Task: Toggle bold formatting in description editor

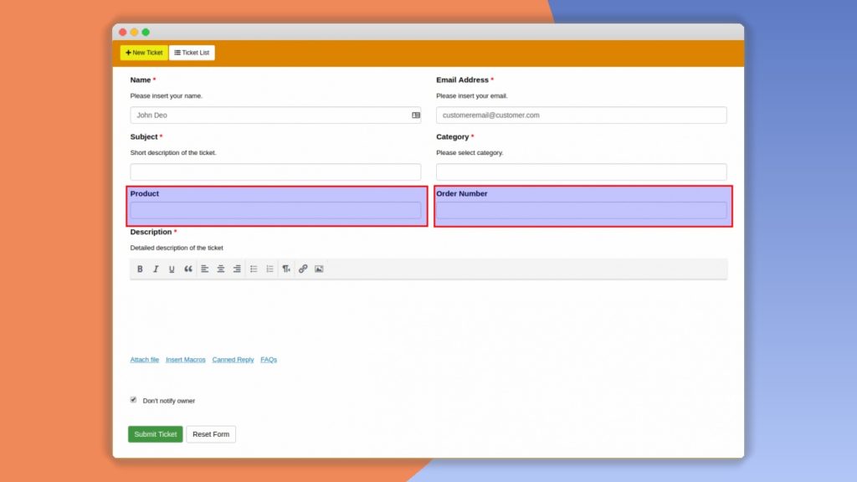Action: pyautogui.click(x=140, y=269)
